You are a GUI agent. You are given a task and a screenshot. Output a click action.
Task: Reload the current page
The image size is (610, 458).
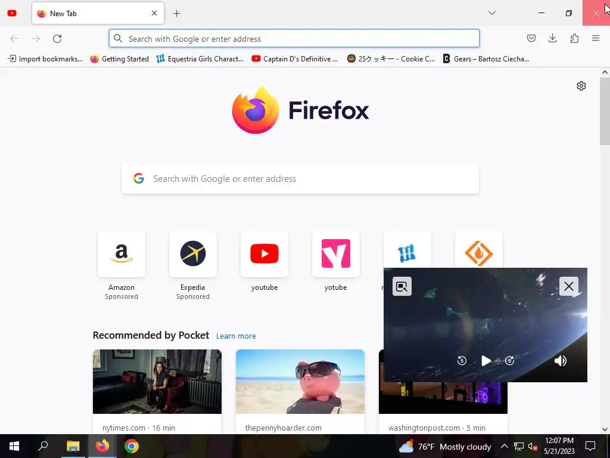pyautogui.click(x=57, y=39)
